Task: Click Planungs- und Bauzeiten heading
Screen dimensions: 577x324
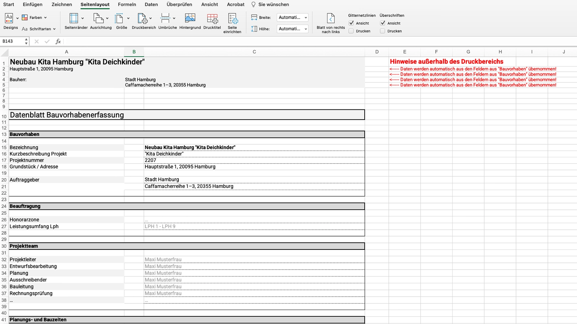Action: (187, 320)
